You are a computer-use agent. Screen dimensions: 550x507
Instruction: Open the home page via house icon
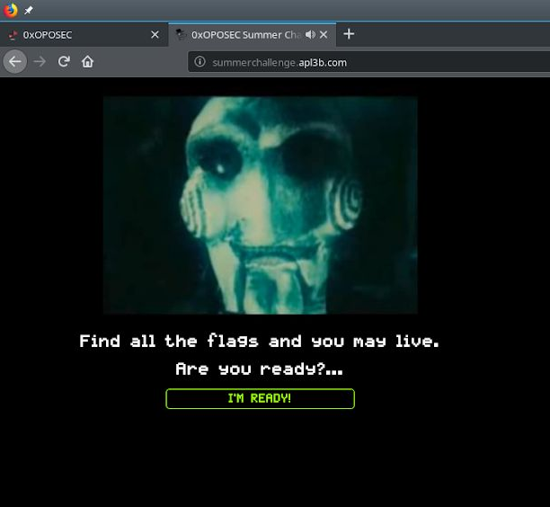(x=87, y=61)
